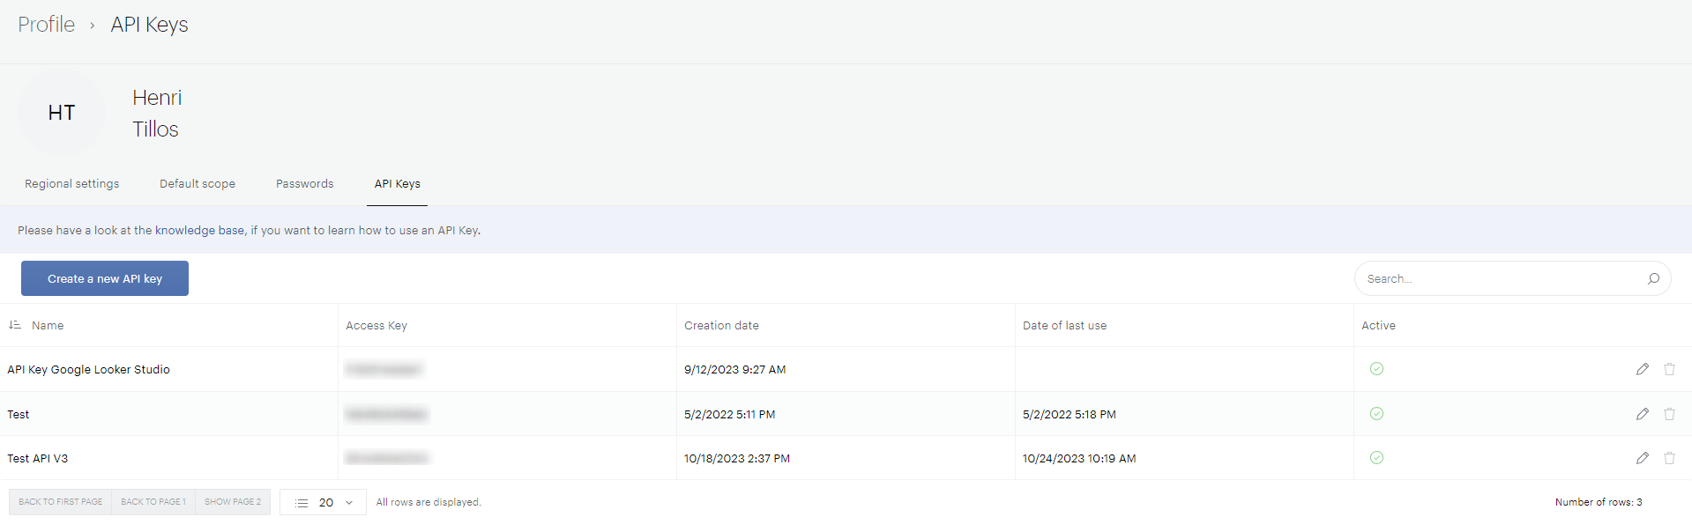Toggle active status of Google Looker Studio key
Screen dimensions: 1692x532
1376,369
